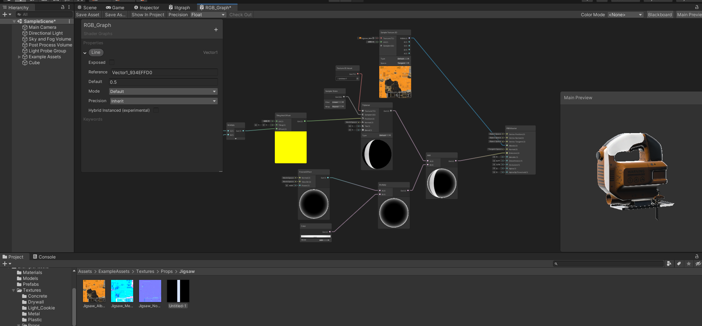Viewport: 702px width, 326px height.
Task: Select Post Process Volume cube icon
Action: click(25, 45)
